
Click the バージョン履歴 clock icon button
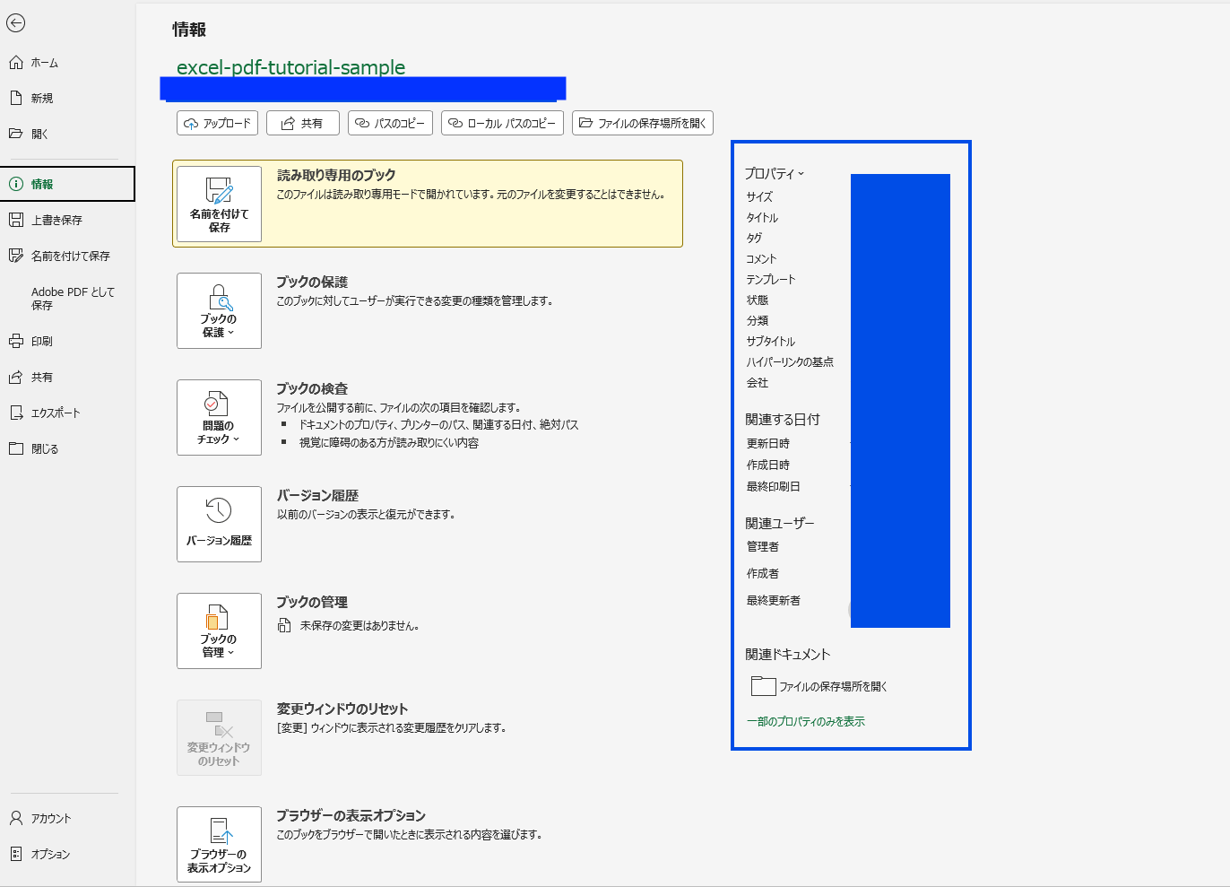[x=219, y=524]
